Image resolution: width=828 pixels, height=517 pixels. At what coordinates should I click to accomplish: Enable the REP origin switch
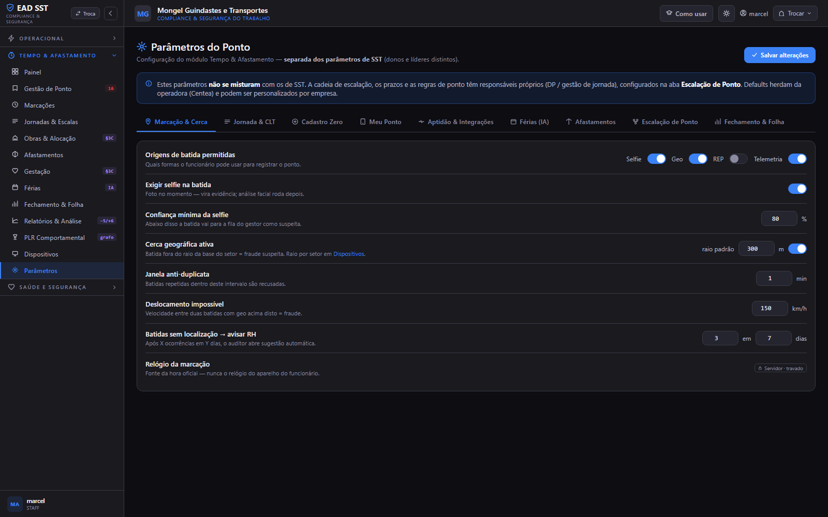[x=738, y=159]
